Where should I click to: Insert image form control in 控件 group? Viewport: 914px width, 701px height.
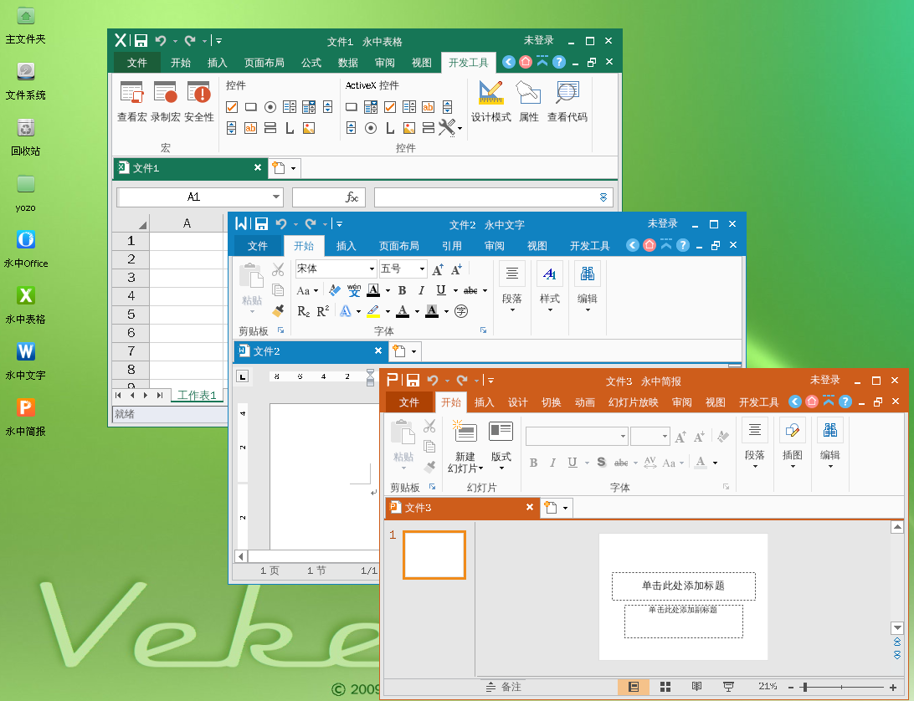pyautogui.click(x=308, y=128)
